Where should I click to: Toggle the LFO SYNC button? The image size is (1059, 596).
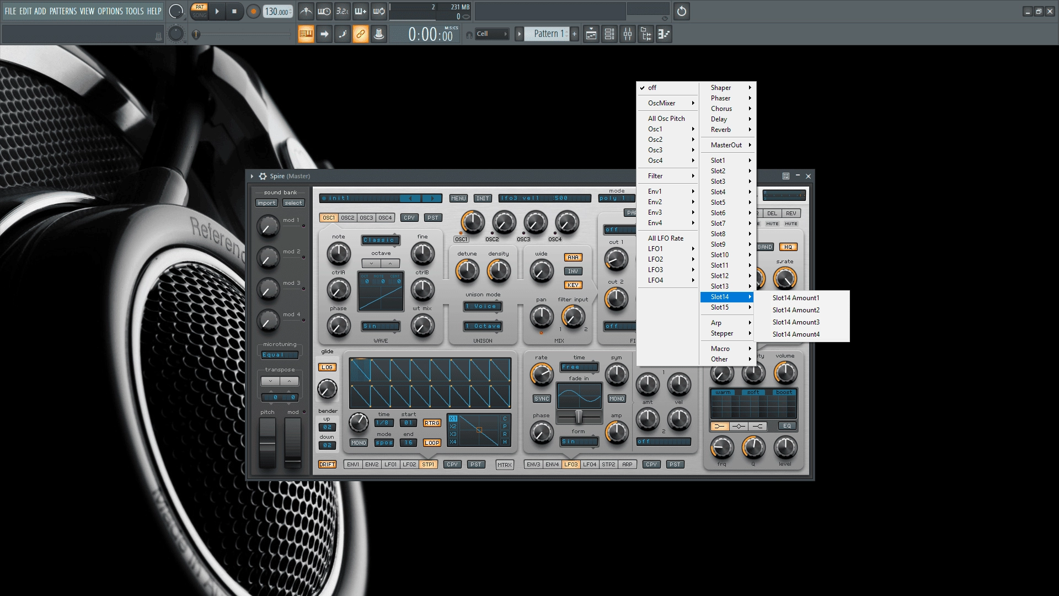pos(542,398)
